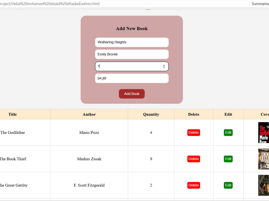Decrease quantity with the spinner down arrow
The width and height of the screenshot is (269, 201).
(164, 67)
